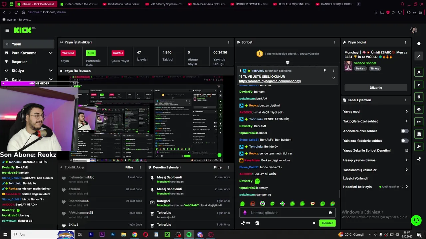
Task: Expand Stüdyo sidebar section
Action: tap(51, 71)
